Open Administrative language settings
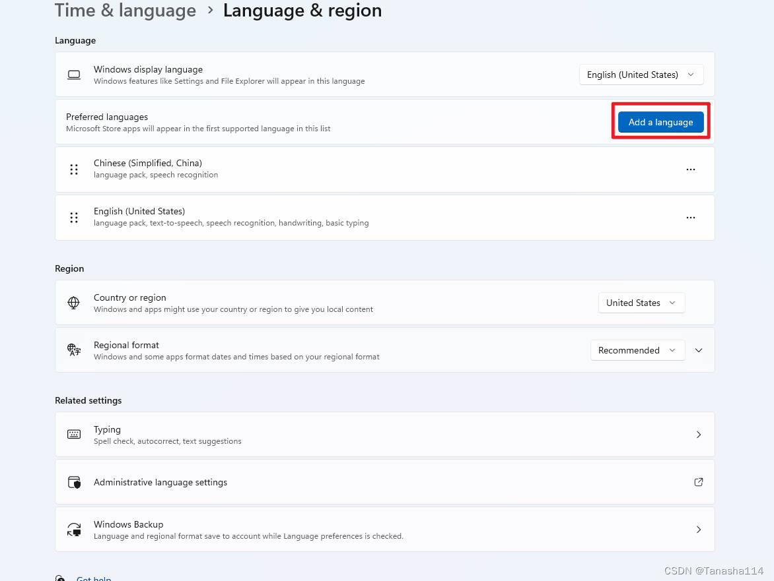Viewport: 774px width, 581px height. click(385, 482)
